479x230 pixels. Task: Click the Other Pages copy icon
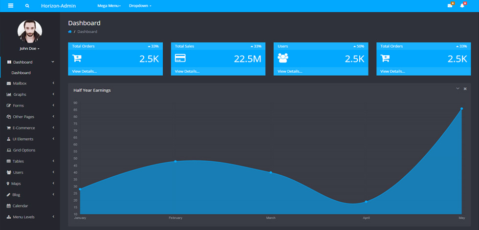[9, 117]
